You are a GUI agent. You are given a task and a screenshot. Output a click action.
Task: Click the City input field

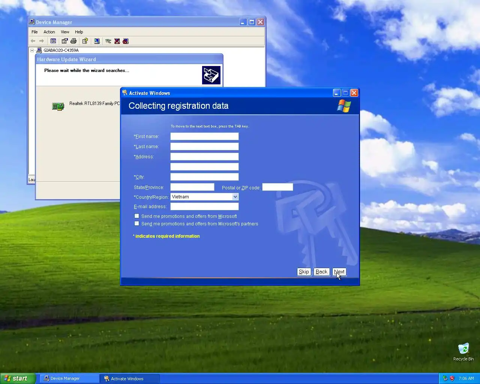(x=204, y=177)
